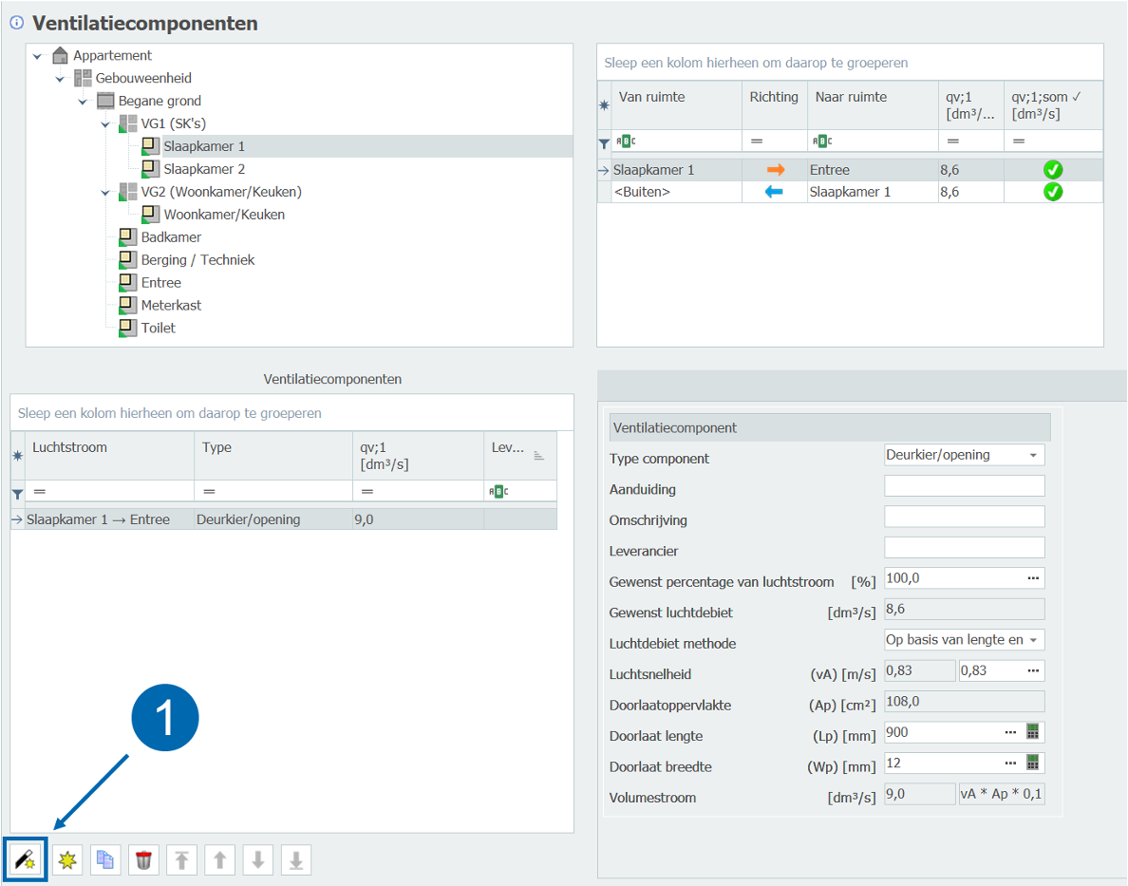Click the copy component icon
Image resolution: width=1128 pixels, height=886 pixels.
pos(105,860)
